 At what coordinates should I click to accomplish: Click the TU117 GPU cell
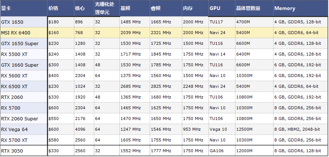[222, 22]
